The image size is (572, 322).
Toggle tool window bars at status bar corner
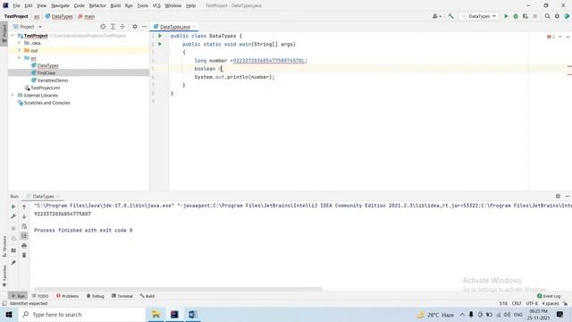click(4, 303)
